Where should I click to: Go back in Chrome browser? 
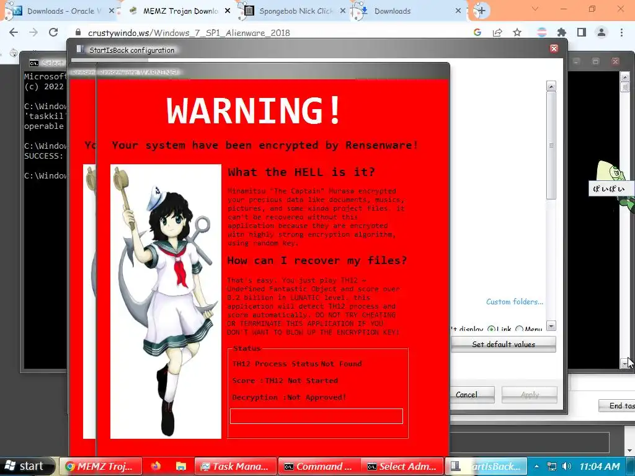click(14, 32)
